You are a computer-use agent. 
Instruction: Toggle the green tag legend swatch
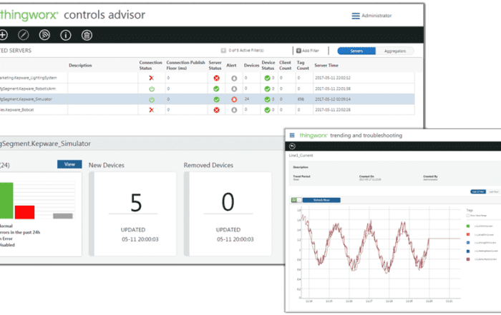(x=468, y=226)
